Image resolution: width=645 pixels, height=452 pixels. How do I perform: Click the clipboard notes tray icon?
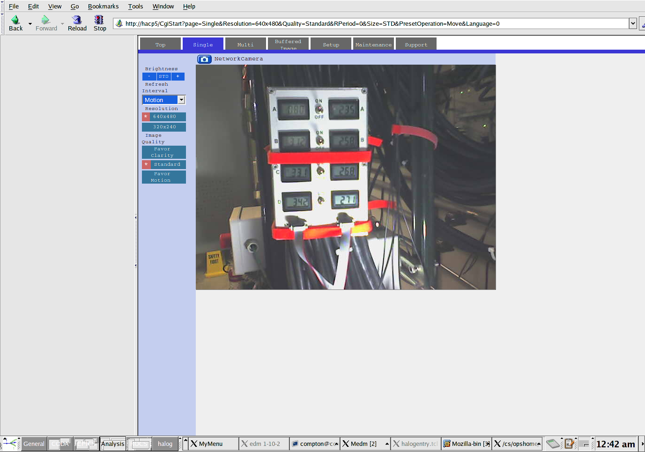tap(569, 443)
